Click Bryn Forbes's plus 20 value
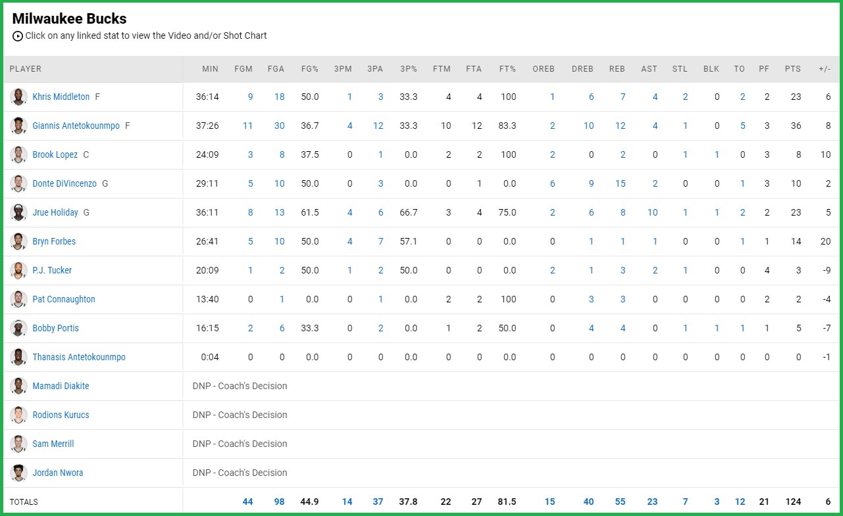Viewport: 843px width, 516px height. 825,241
